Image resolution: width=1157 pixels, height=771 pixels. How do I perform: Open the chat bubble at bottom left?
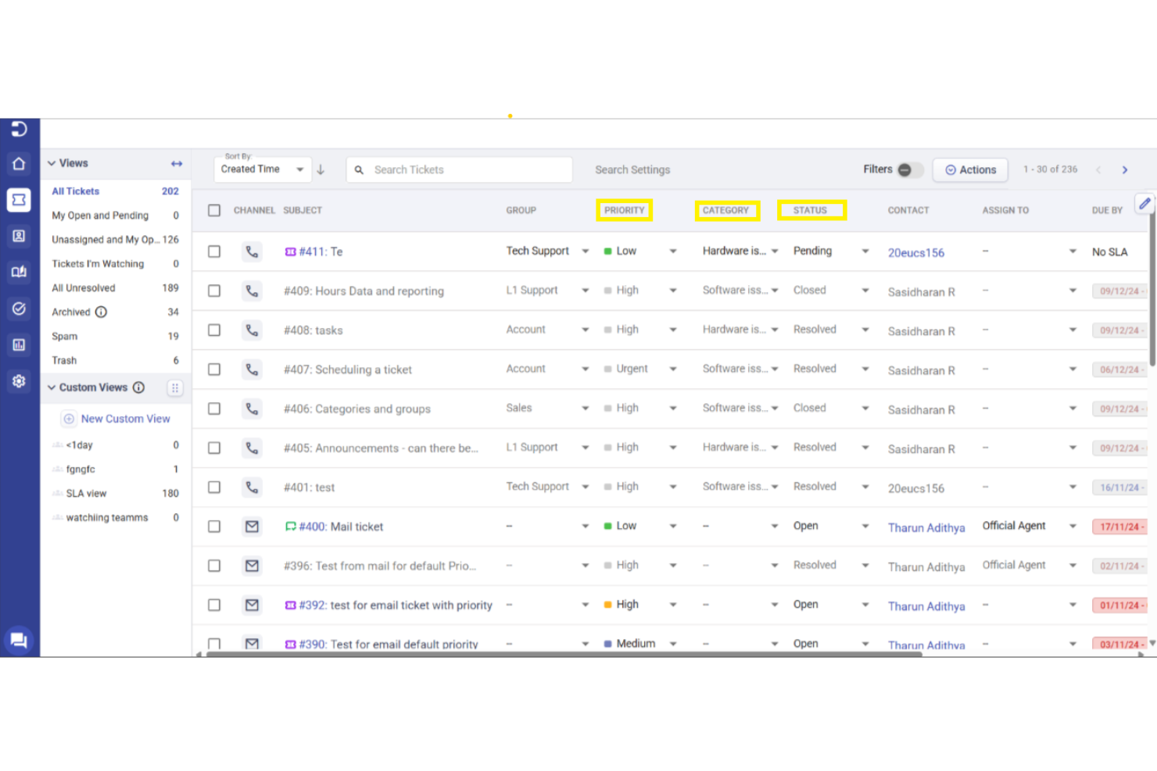click(x=19, y=640)
